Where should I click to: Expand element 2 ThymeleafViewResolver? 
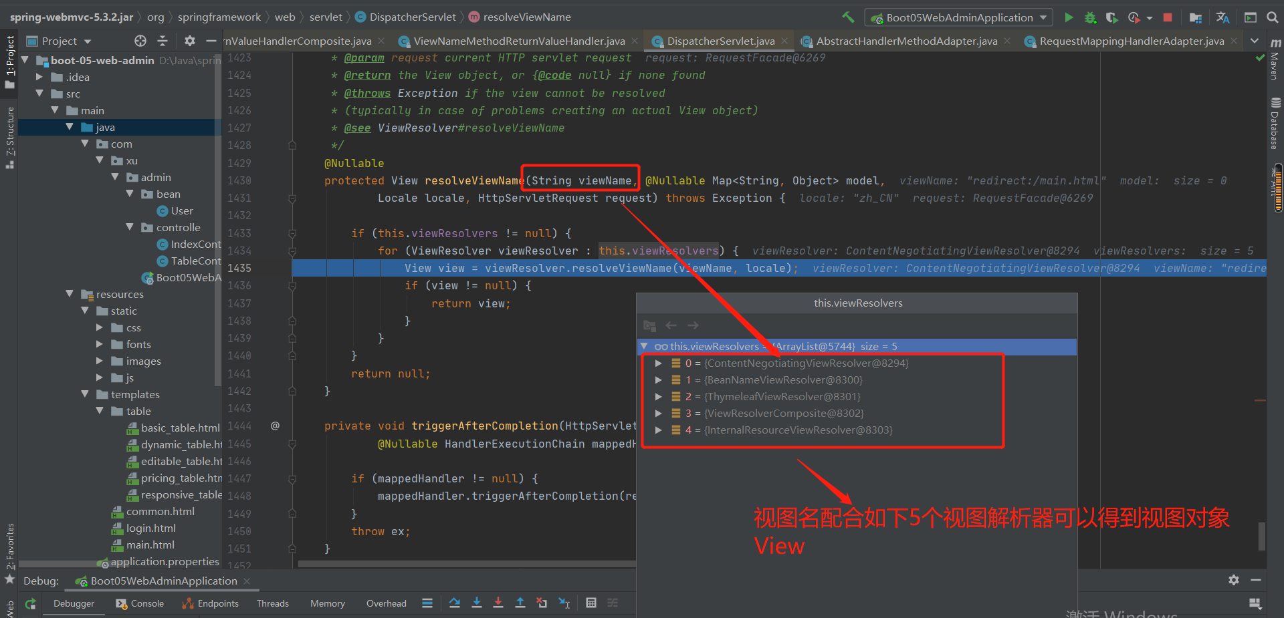tap(659, 396)
